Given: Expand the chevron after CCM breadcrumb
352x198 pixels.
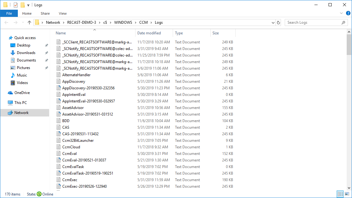Looking at the screenshot, I should pyautogui.click(x=151, y=22).
